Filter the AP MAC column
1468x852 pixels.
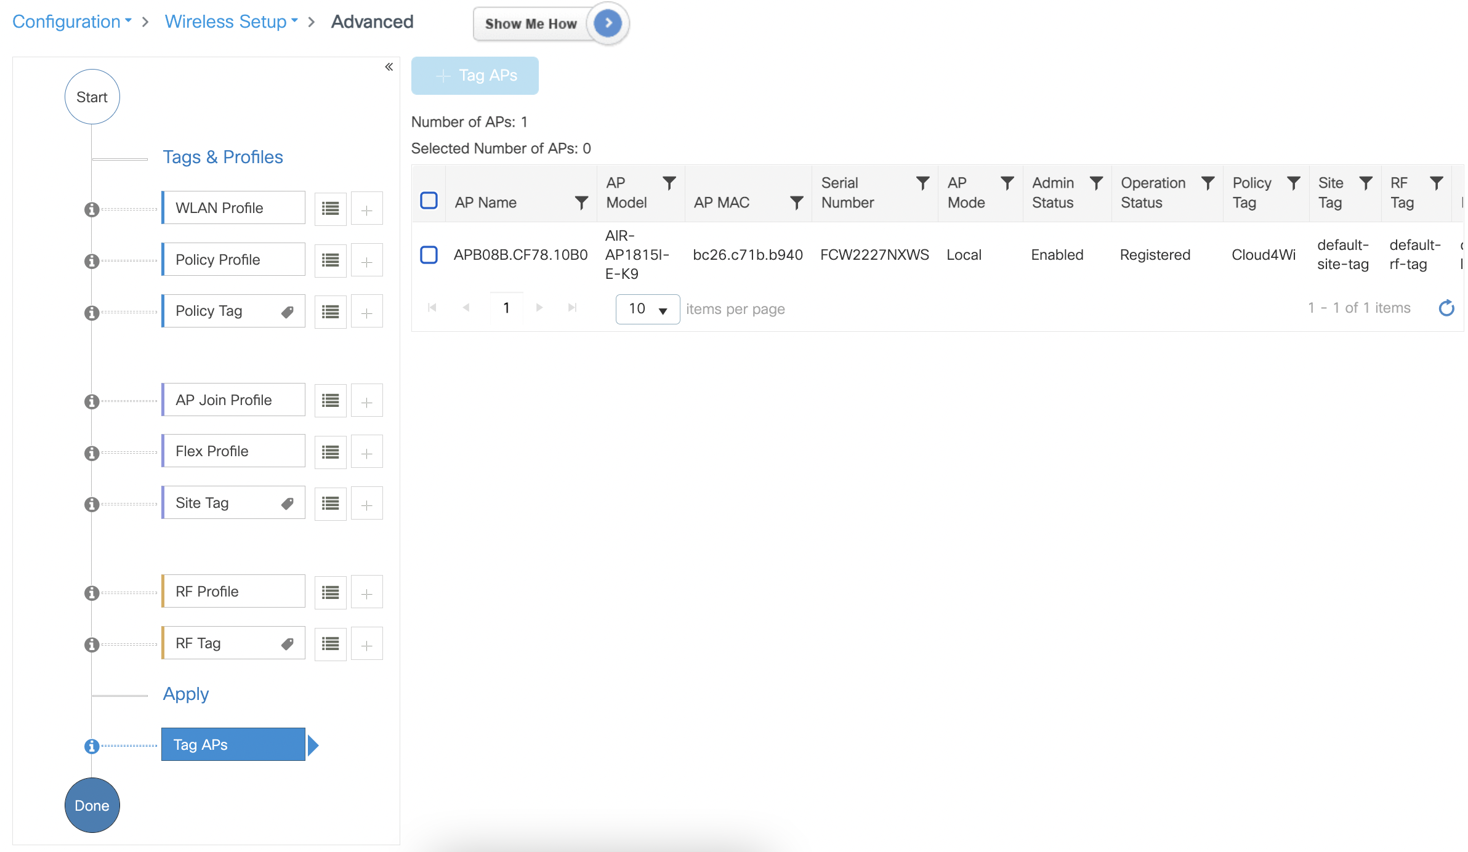(797, 203)
